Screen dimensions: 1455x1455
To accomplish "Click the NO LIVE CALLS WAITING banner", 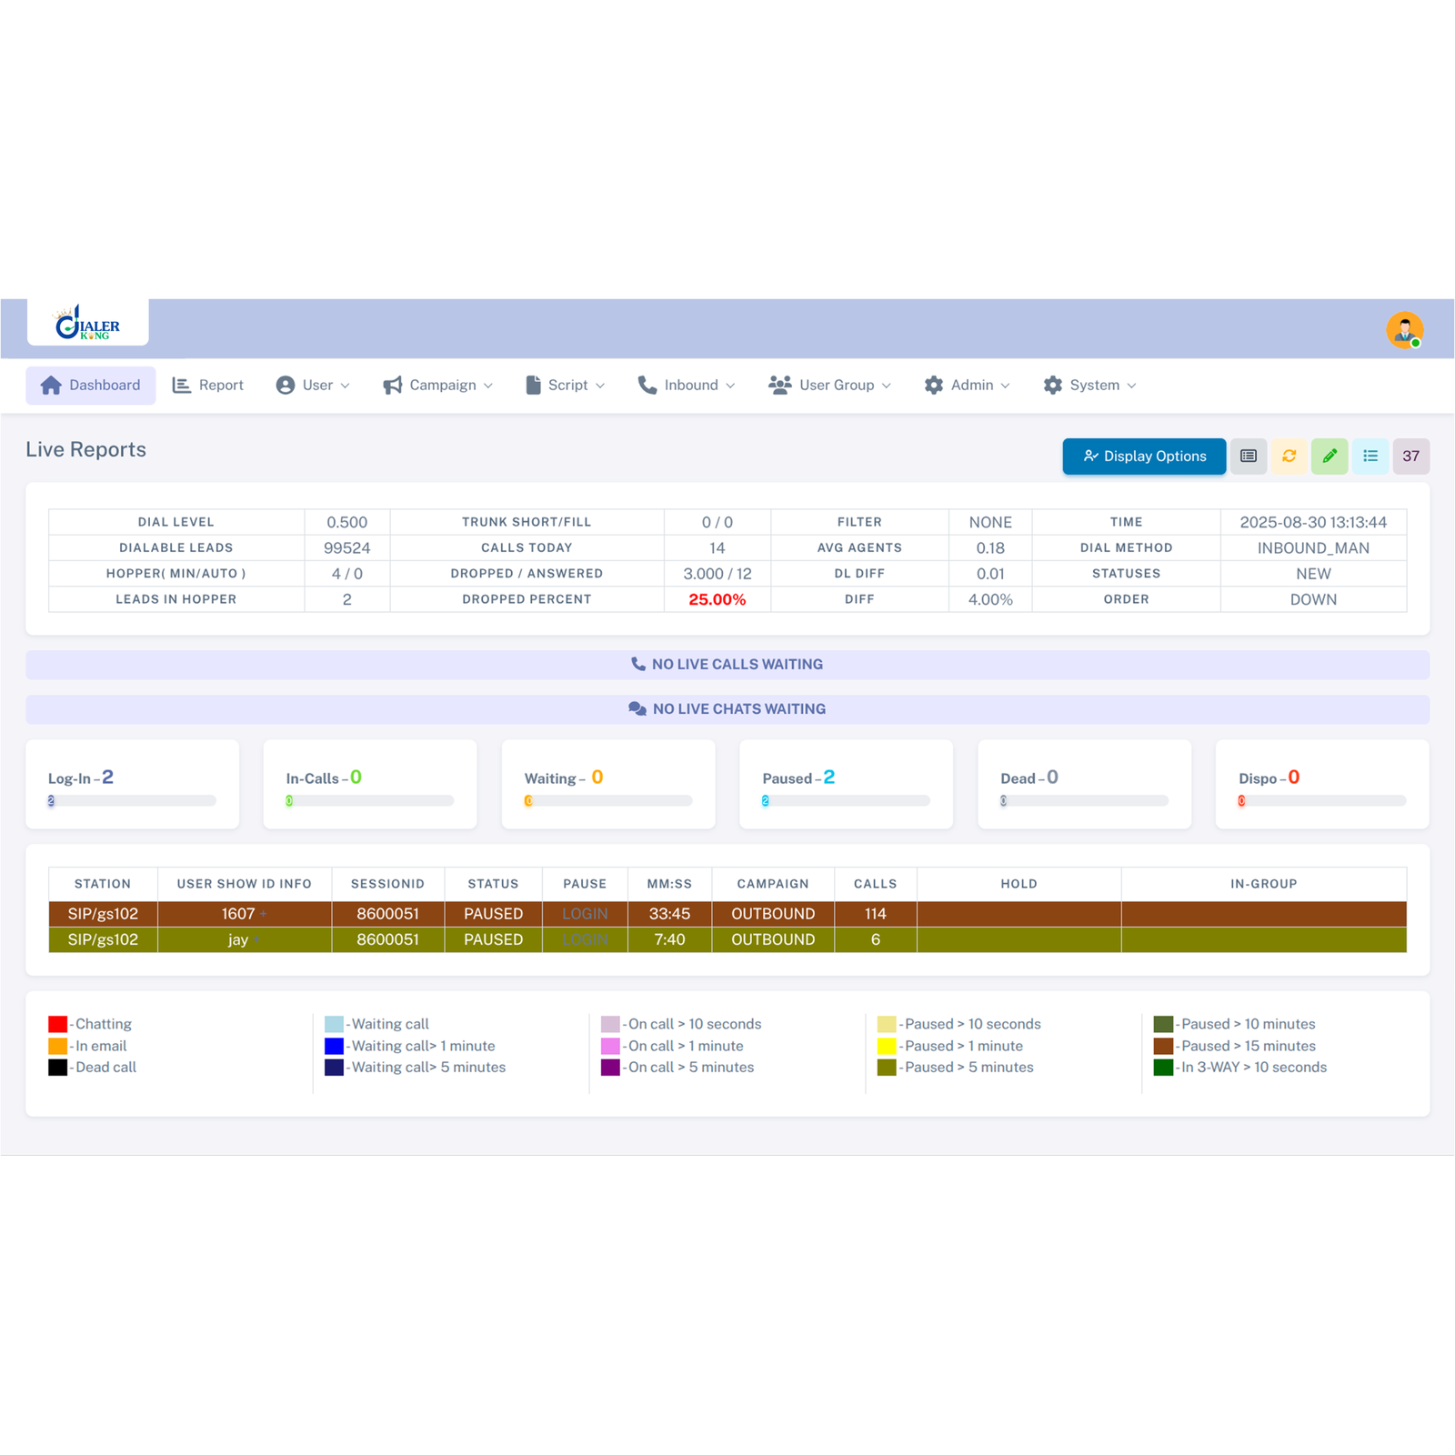I will [727, 665].
